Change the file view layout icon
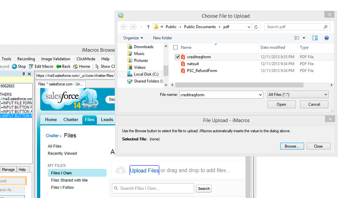 296,38
